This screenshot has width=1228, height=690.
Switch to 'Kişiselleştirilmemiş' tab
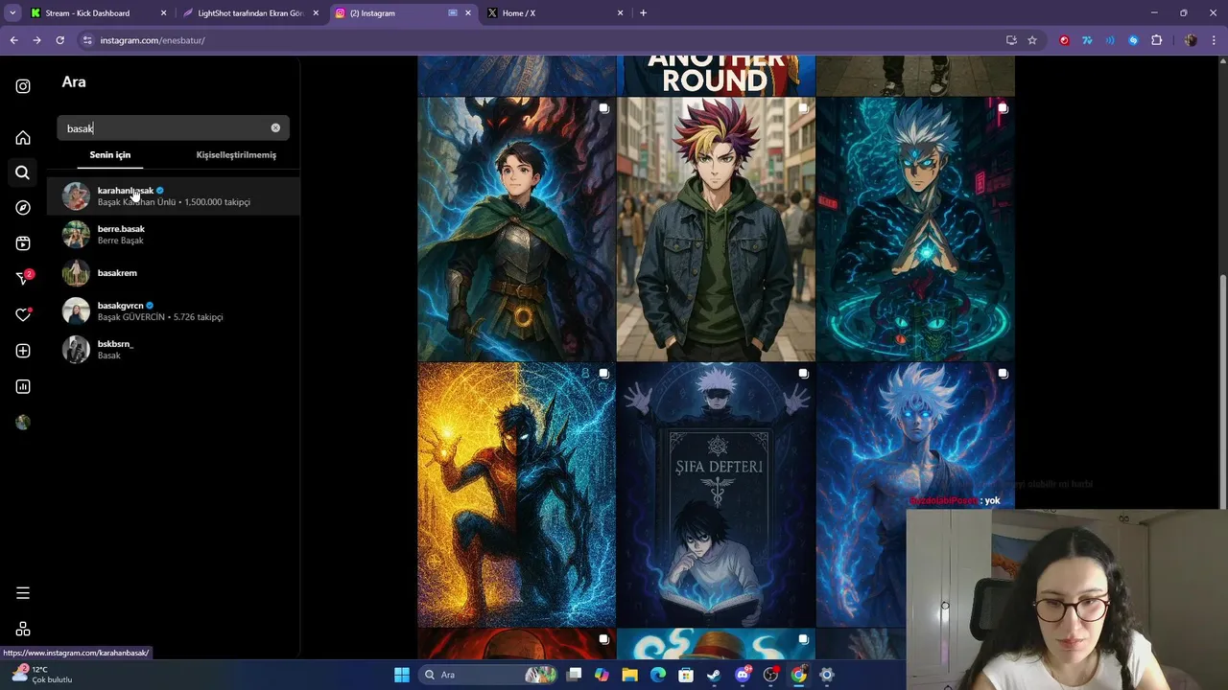coord(236,155)
